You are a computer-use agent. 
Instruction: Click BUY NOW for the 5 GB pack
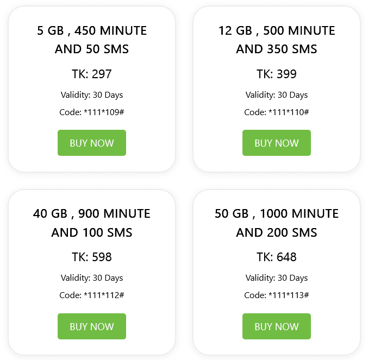click(x=92, y=143)
